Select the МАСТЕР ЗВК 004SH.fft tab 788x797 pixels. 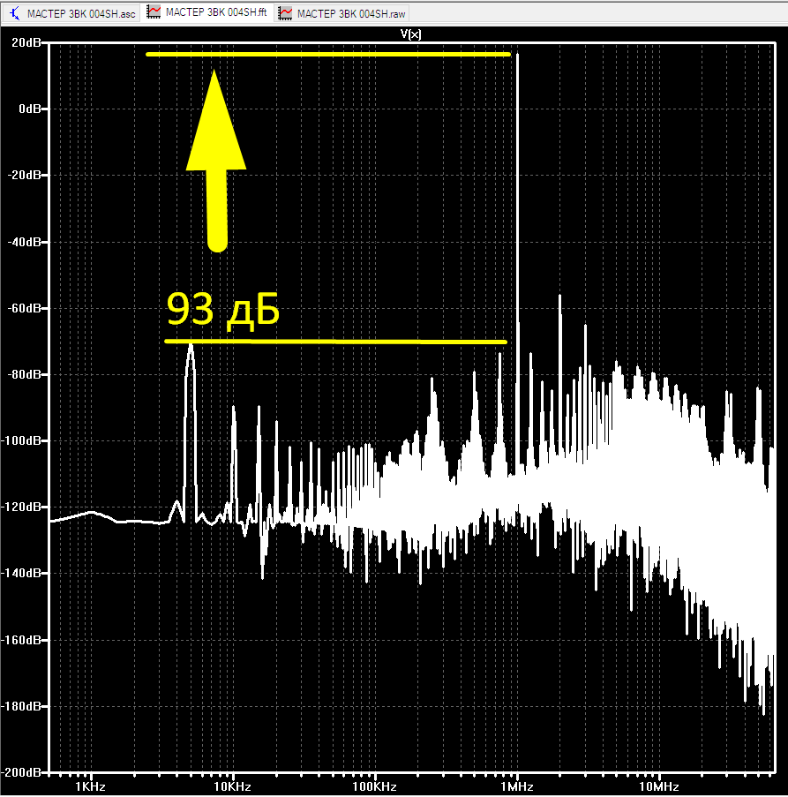206,12
